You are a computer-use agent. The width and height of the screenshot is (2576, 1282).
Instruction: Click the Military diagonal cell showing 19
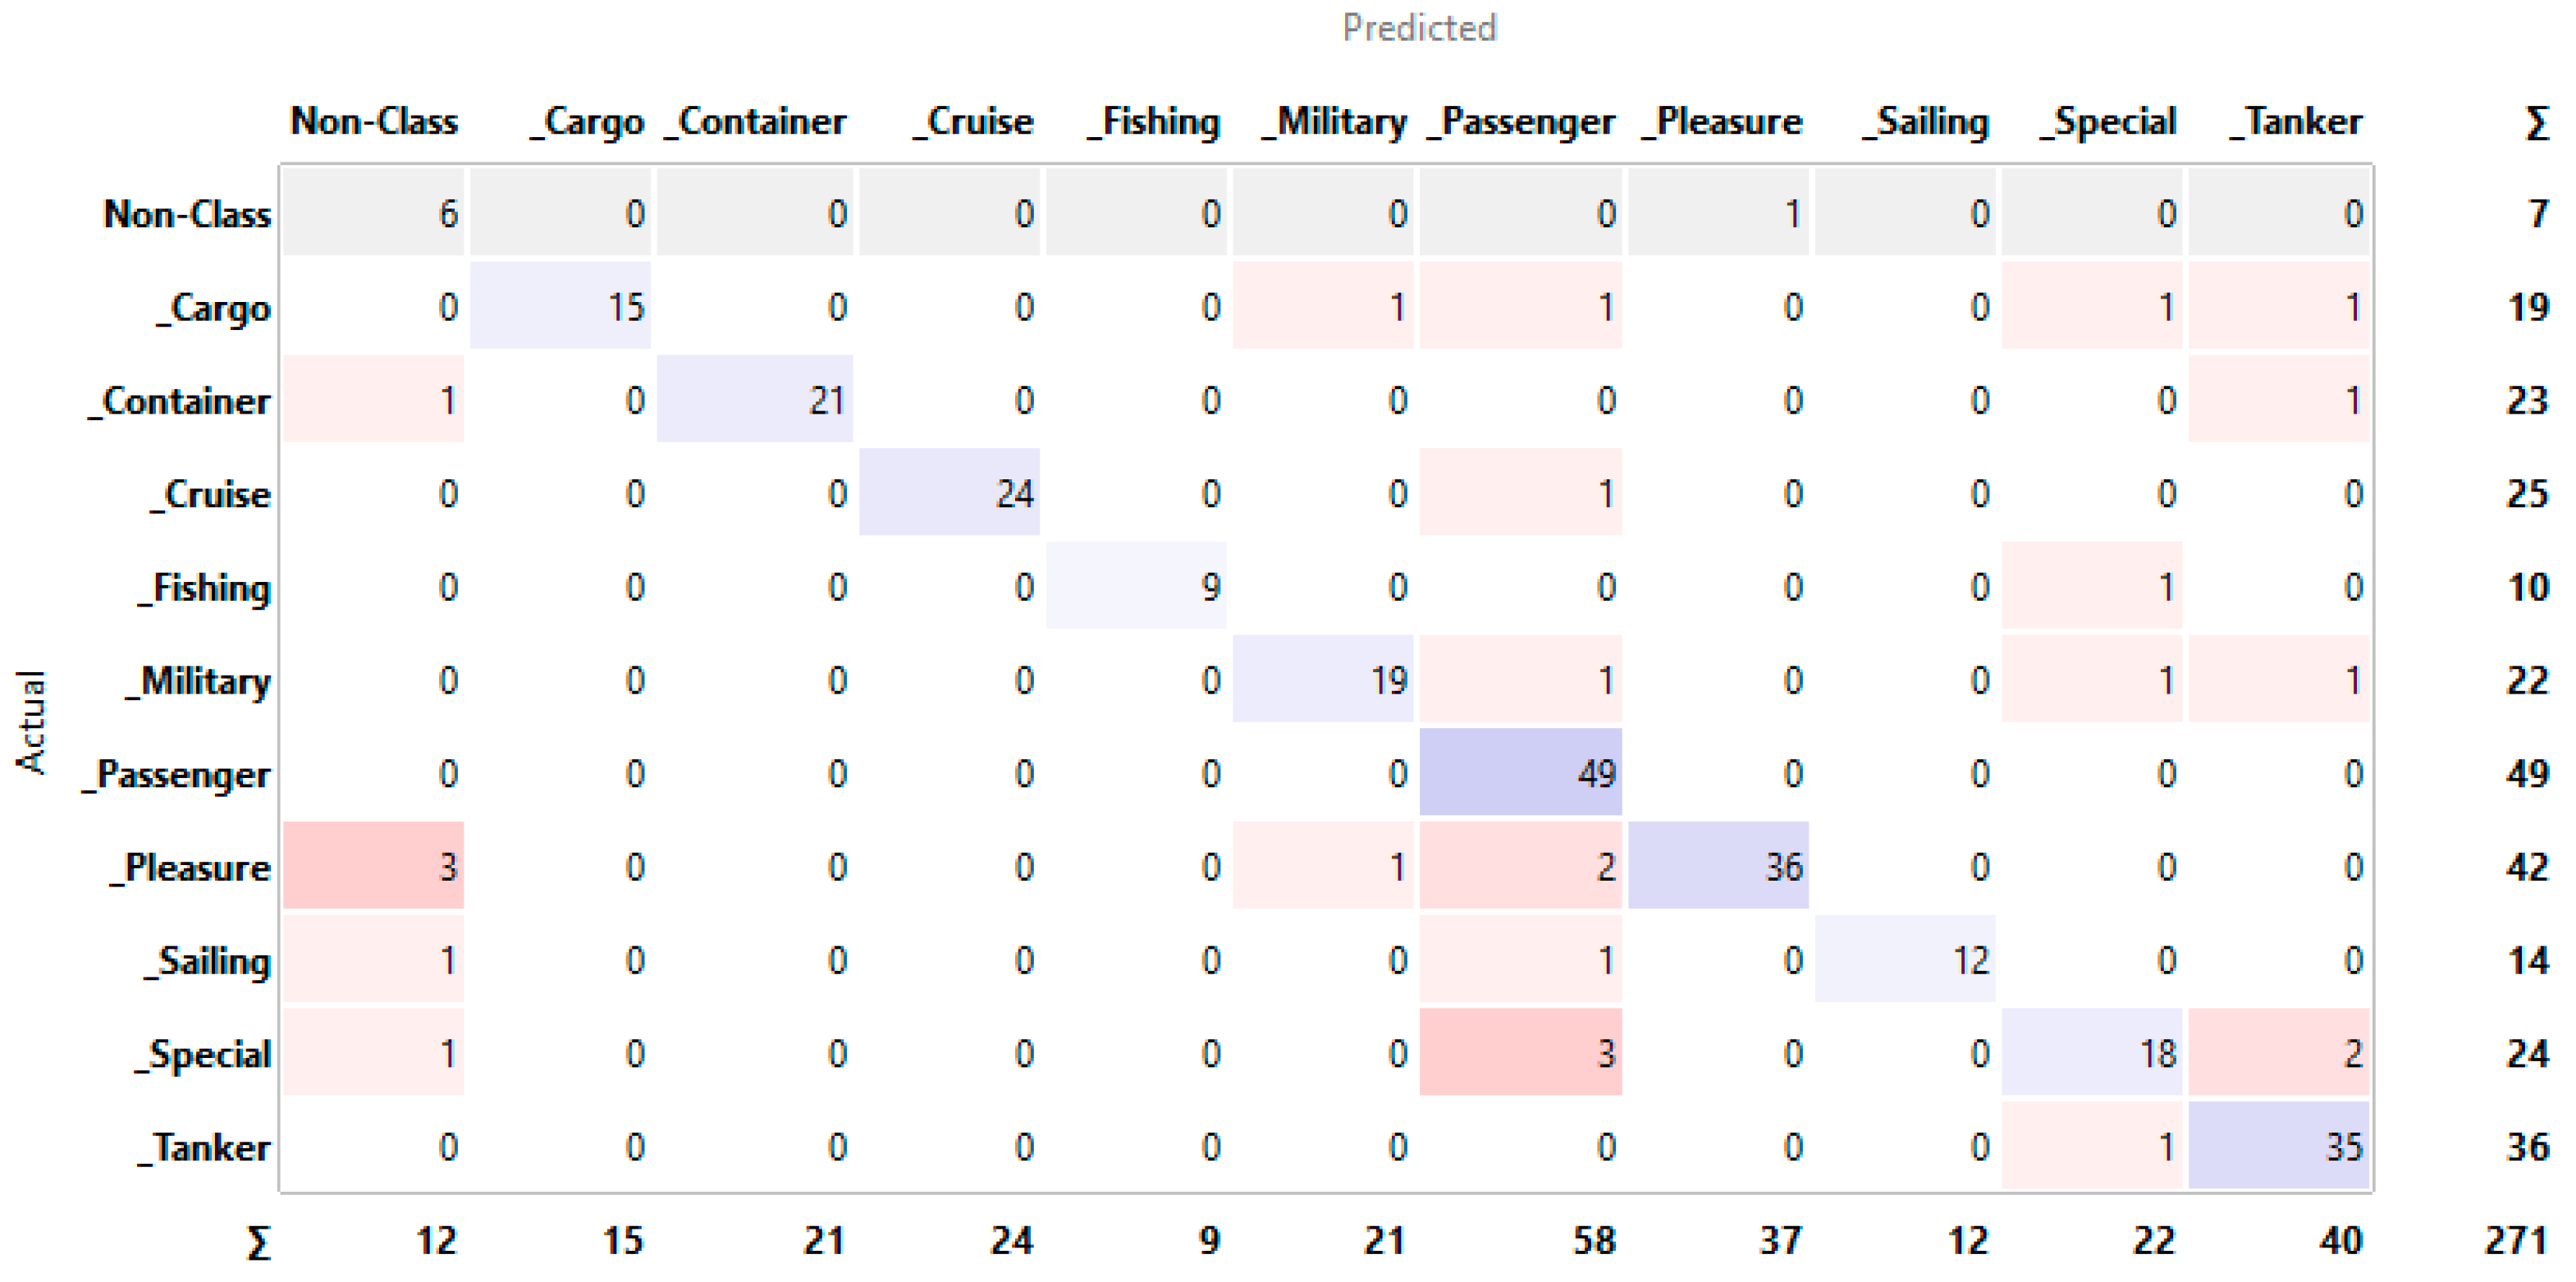pos(1323,680)
